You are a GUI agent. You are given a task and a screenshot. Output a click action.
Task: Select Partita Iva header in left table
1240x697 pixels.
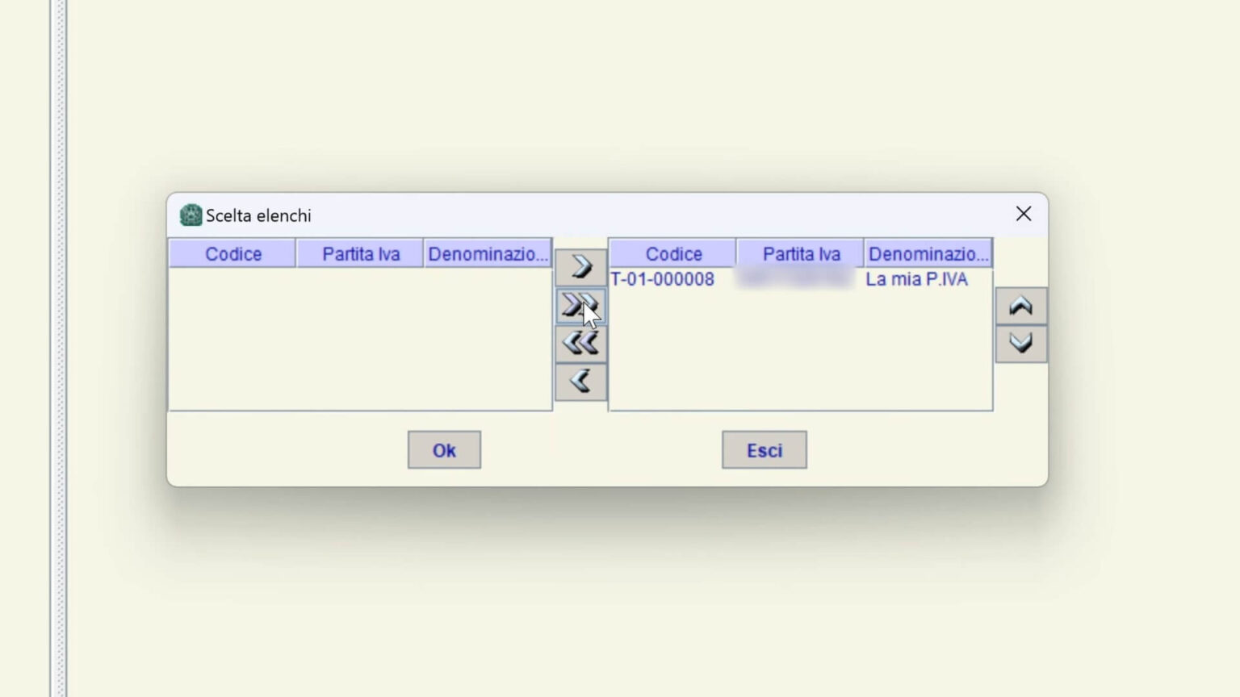click(360, 254)
